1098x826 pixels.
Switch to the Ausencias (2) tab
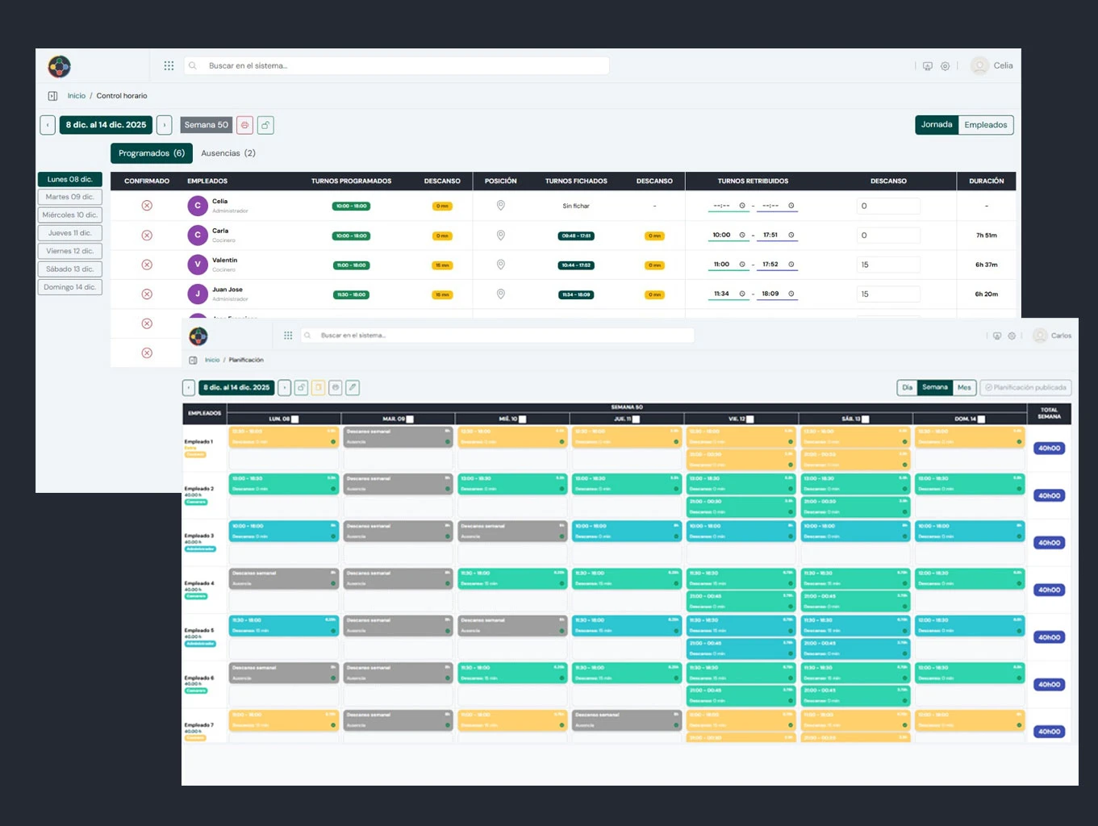tap(228, 153)
